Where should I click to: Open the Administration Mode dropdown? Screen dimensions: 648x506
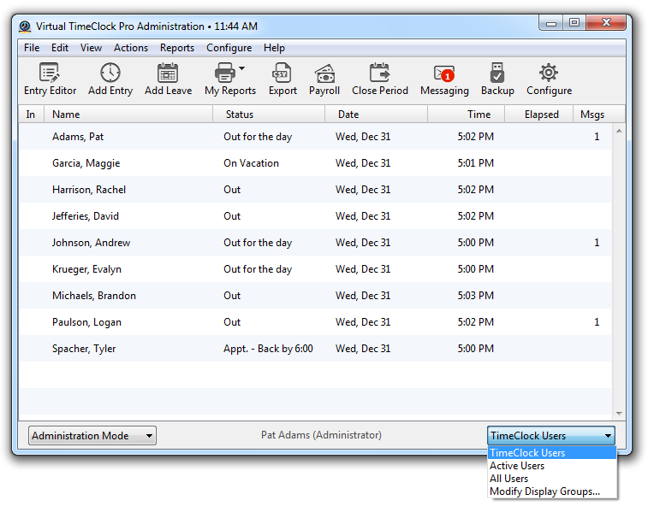[92, 435]
